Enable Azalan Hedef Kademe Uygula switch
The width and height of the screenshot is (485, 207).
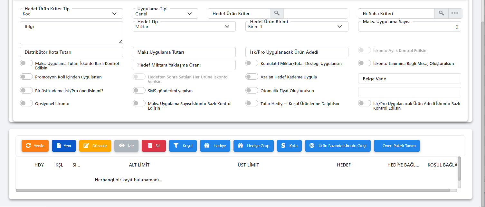(x=252, y=77)
